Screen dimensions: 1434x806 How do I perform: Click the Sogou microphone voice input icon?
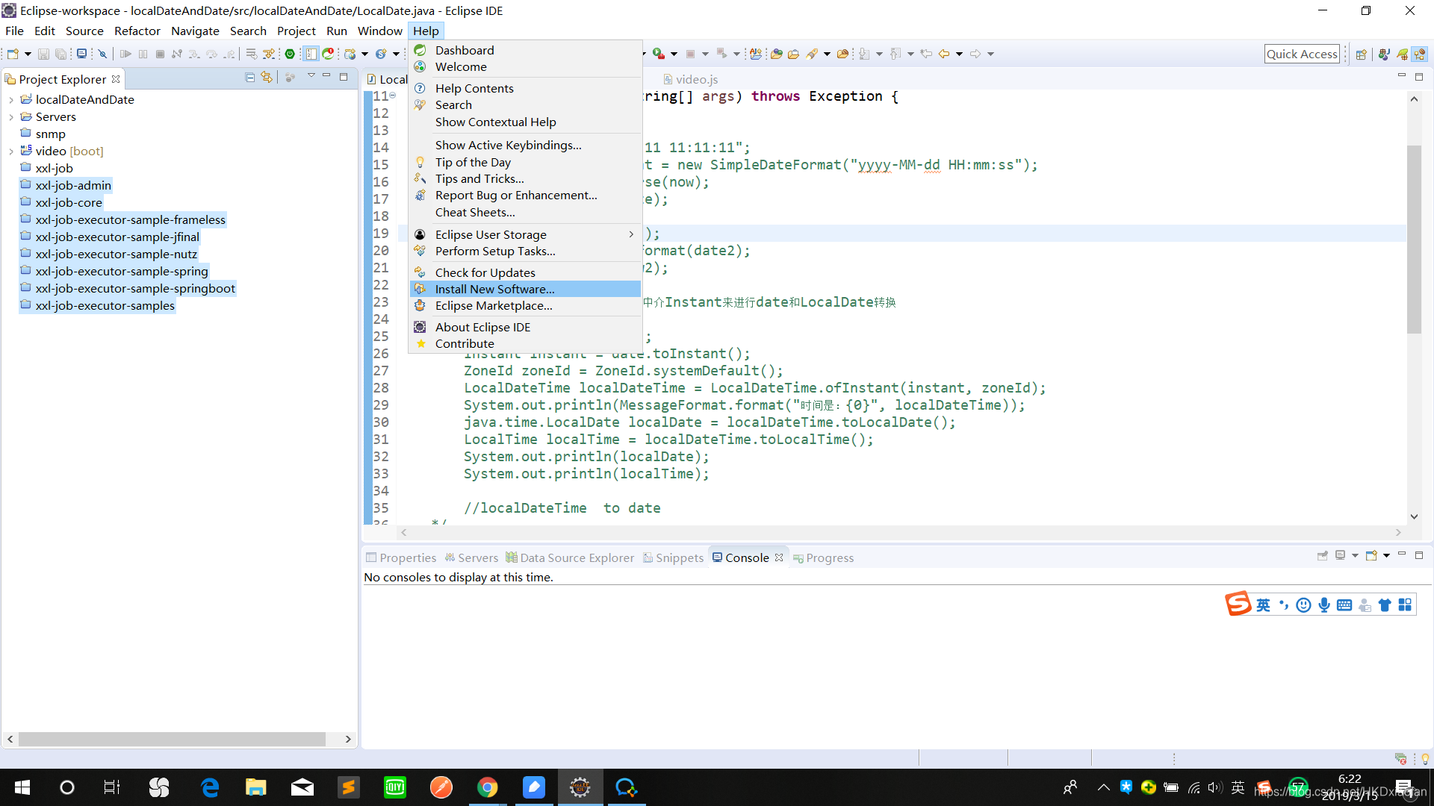point(1324,605)
